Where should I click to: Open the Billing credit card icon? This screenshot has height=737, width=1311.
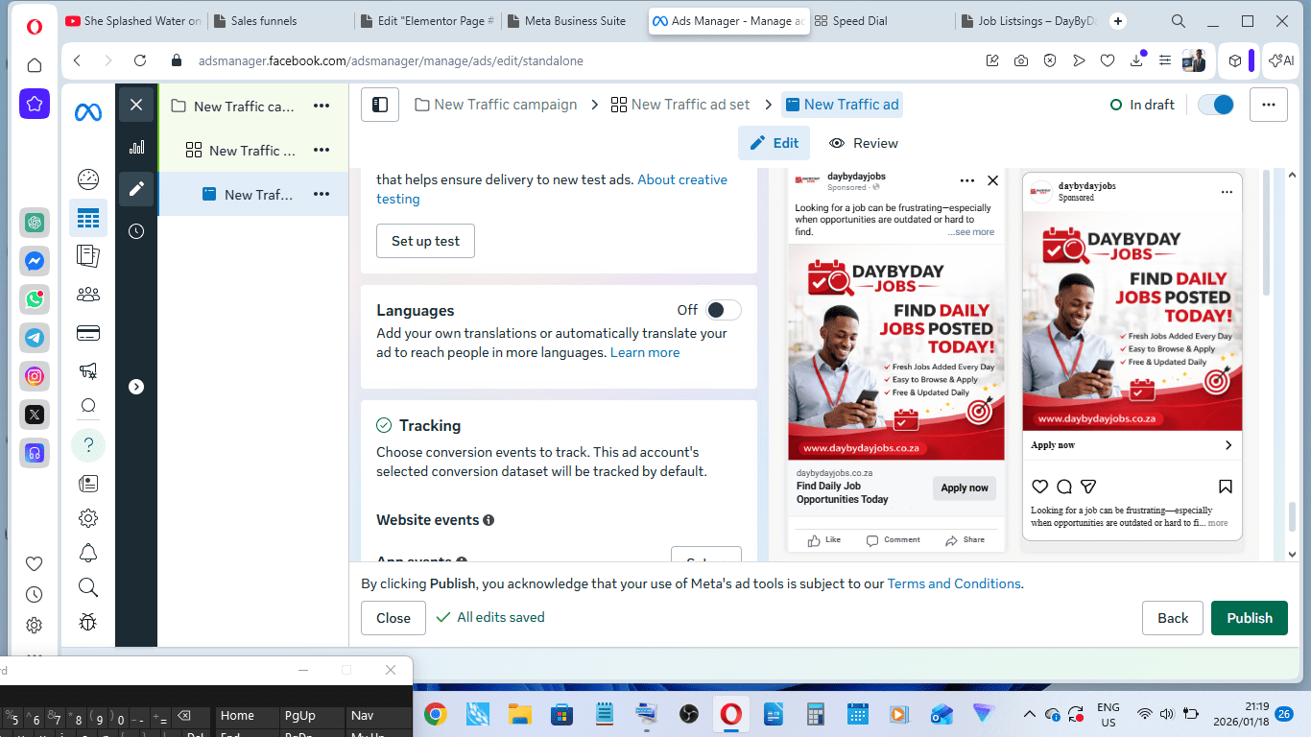(88, 334)
